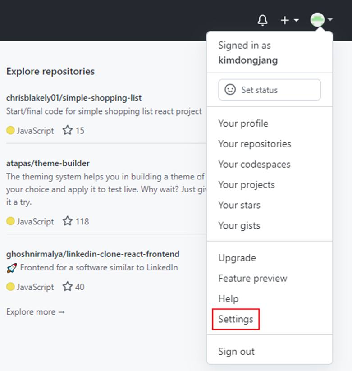Click star count 118
Viewport: 352px width, 371px height.
[82, 221]
